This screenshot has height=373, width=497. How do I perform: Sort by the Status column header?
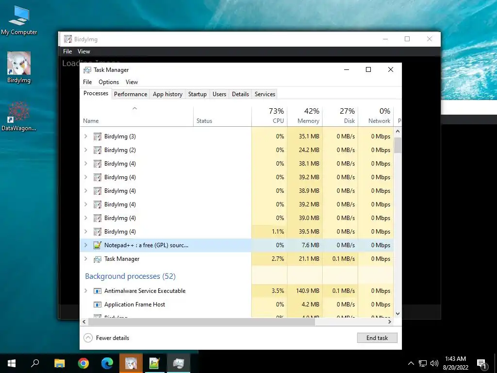(x=222, y=116)
